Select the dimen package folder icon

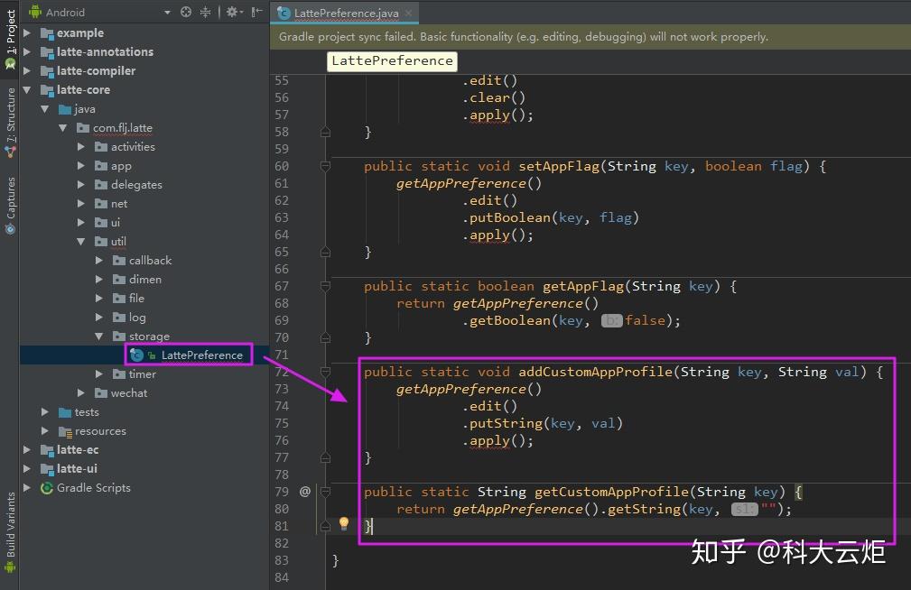(119, 280)
